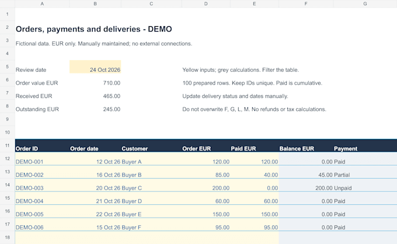
Task: Click the Payment table header
Action: (x=346, y=149)
